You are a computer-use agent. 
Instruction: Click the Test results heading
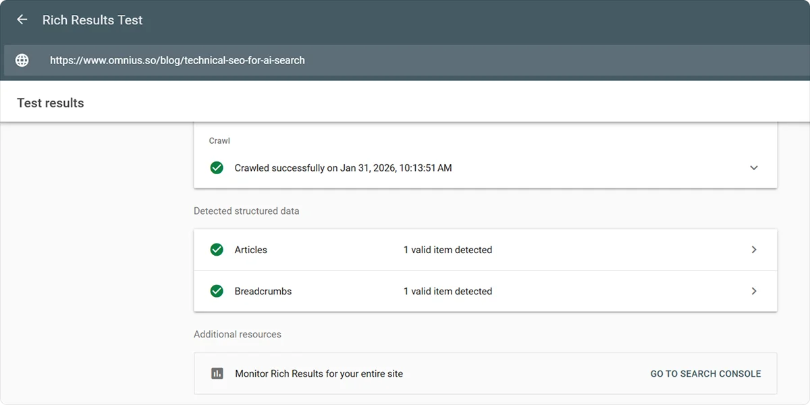click(x=51, y=103)
